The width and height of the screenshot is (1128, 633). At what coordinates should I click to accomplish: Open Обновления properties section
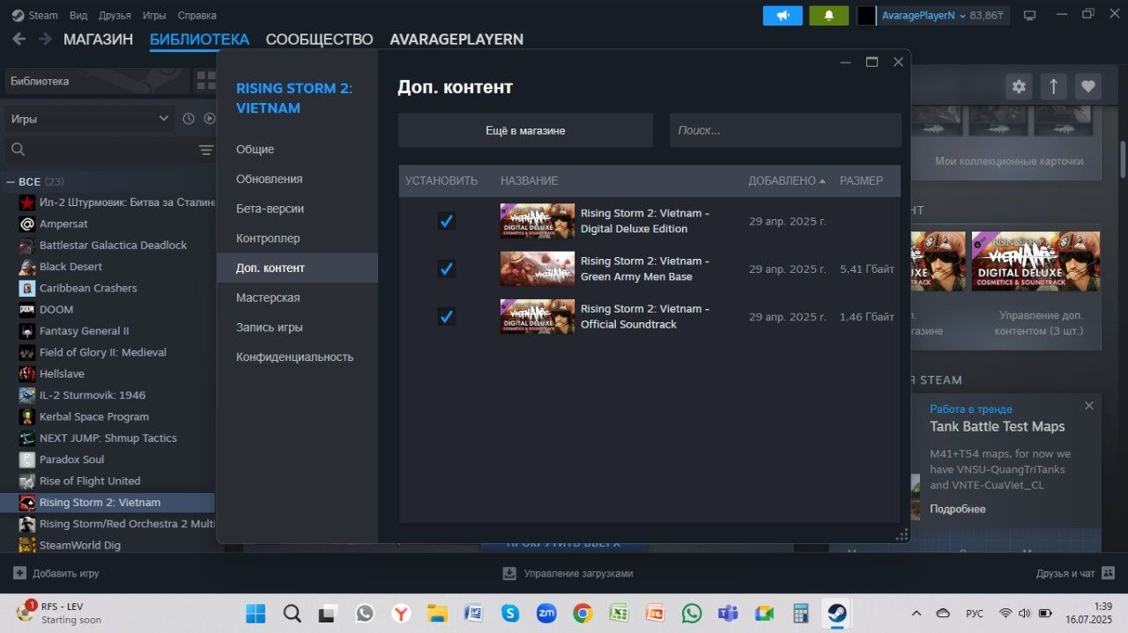coord(297,179)
